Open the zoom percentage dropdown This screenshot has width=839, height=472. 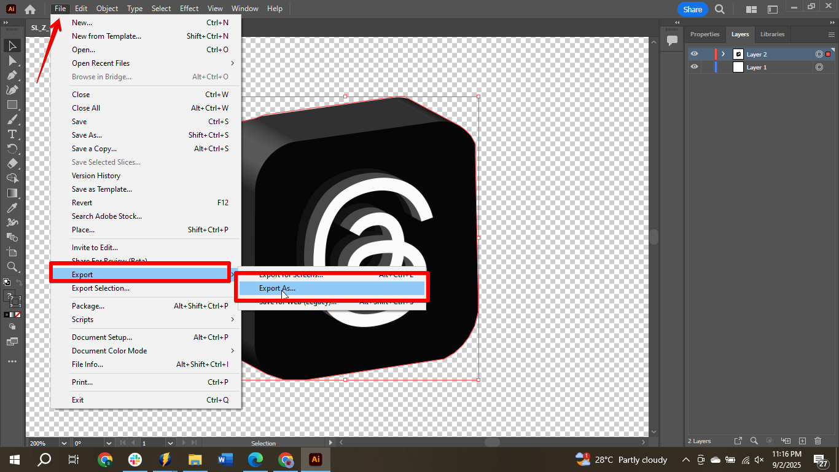click(x=63, y=442)
